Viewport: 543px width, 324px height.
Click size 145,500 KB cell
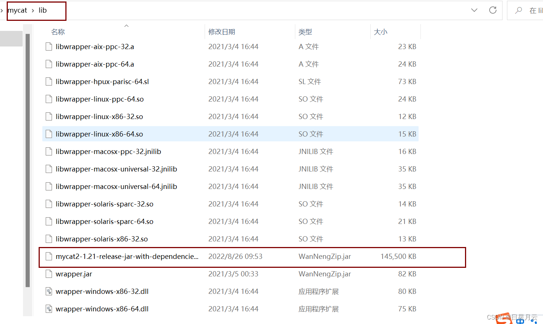(x=399, y=256)
